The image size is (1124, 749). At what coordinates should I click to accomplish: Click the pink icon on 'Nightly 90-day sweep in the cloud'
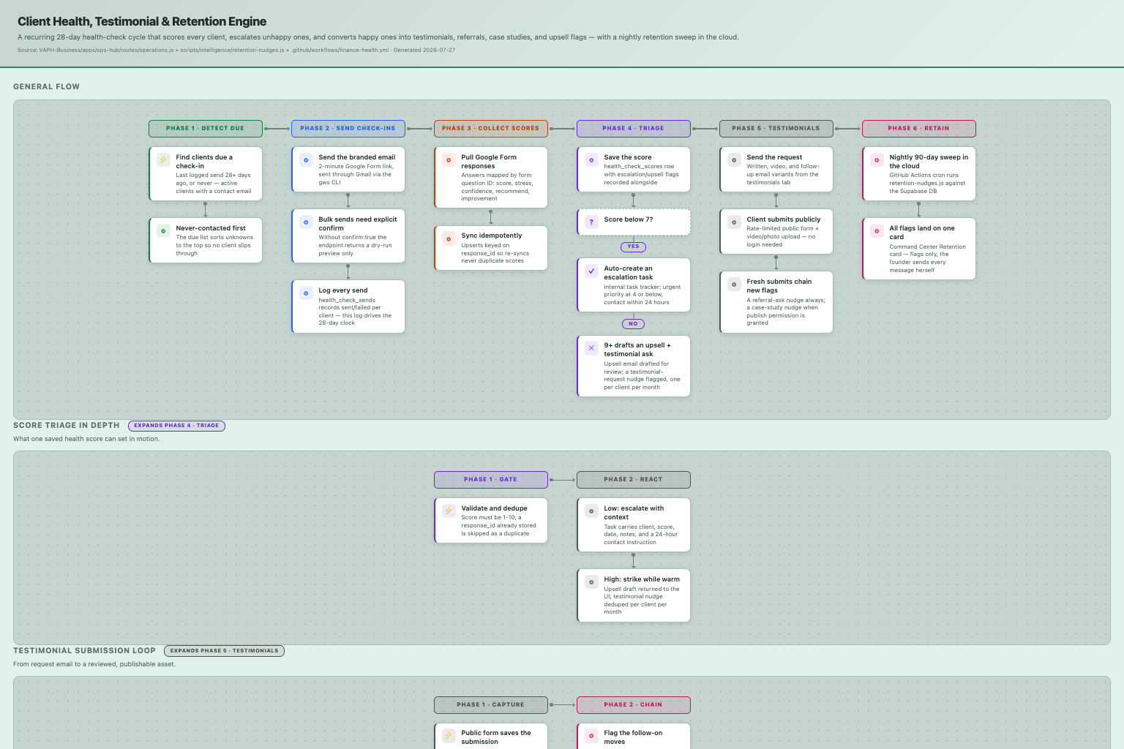pyautogui.click(x=877, y=159)
